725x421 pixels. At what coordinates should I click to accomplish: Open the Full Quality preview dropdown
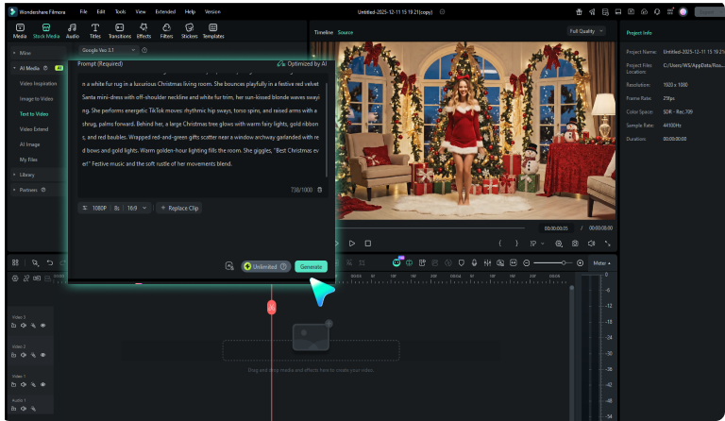586,31
